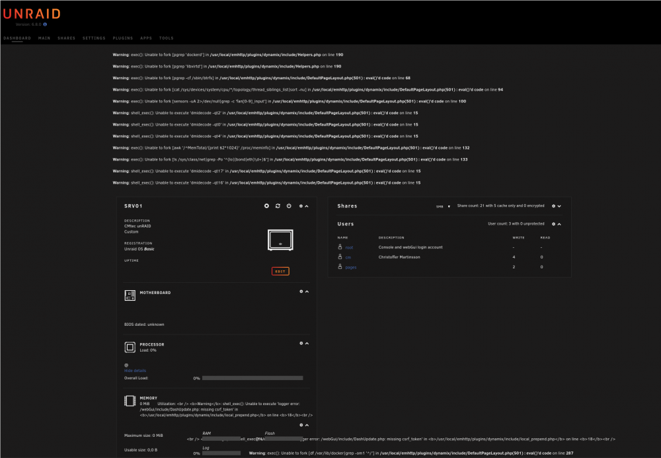The height and width of the screenshot is (458, 661).
Task: Click the Hide details link
Action: pyautogui.click(x=135, y=371)
